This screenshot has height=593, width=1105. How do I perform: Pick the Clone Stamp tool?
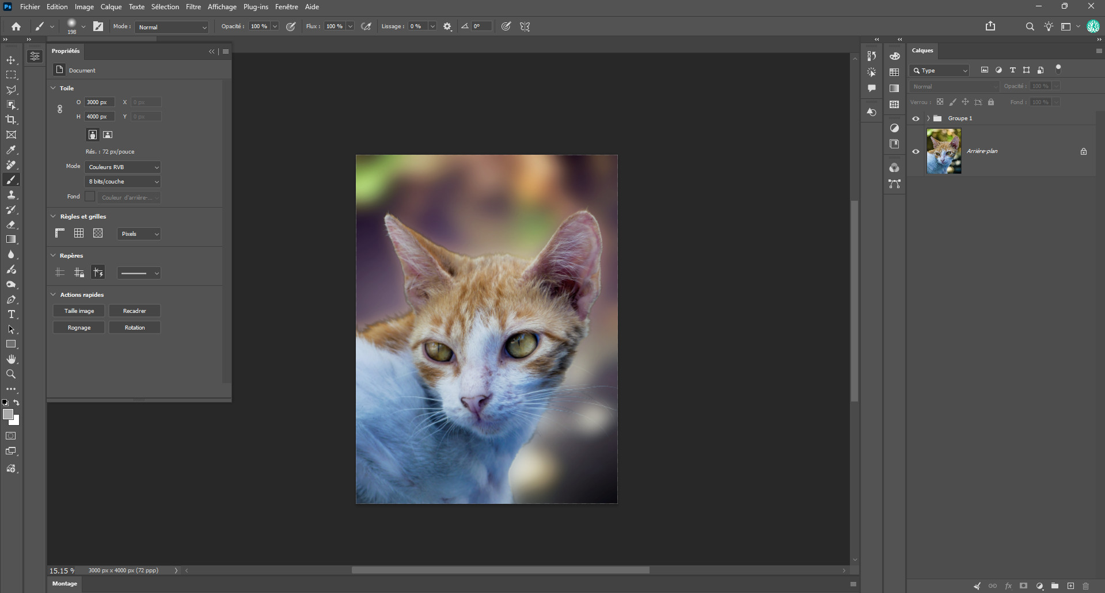11,194
